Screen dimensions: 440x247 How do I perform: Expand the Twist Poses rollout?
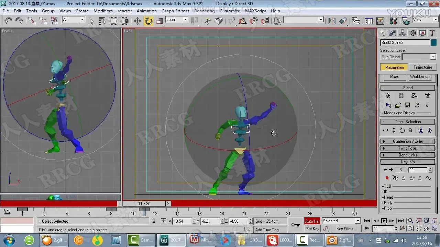[x=408, y=148]
